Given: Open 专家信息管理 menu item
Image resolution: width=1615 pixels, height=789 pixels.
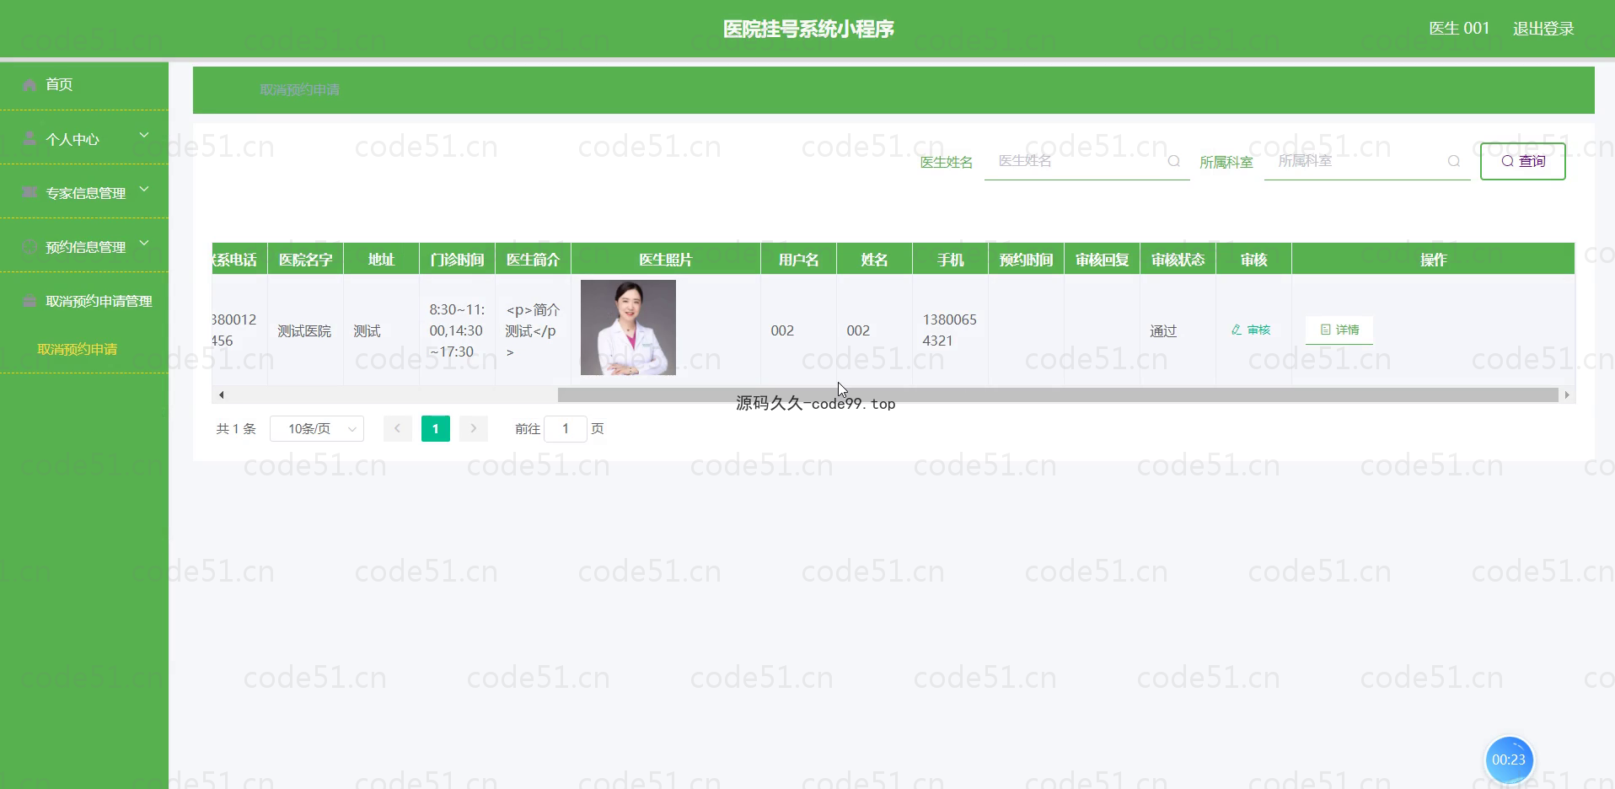Looking at the screenshot, I should [x=85, y=193].
